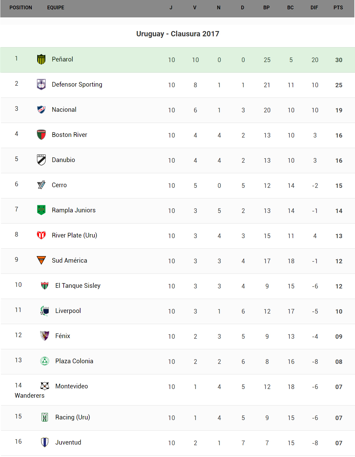Viewport: 355px width, 457px height.
Task: Click the DIF column header
Action: (314, 8)
